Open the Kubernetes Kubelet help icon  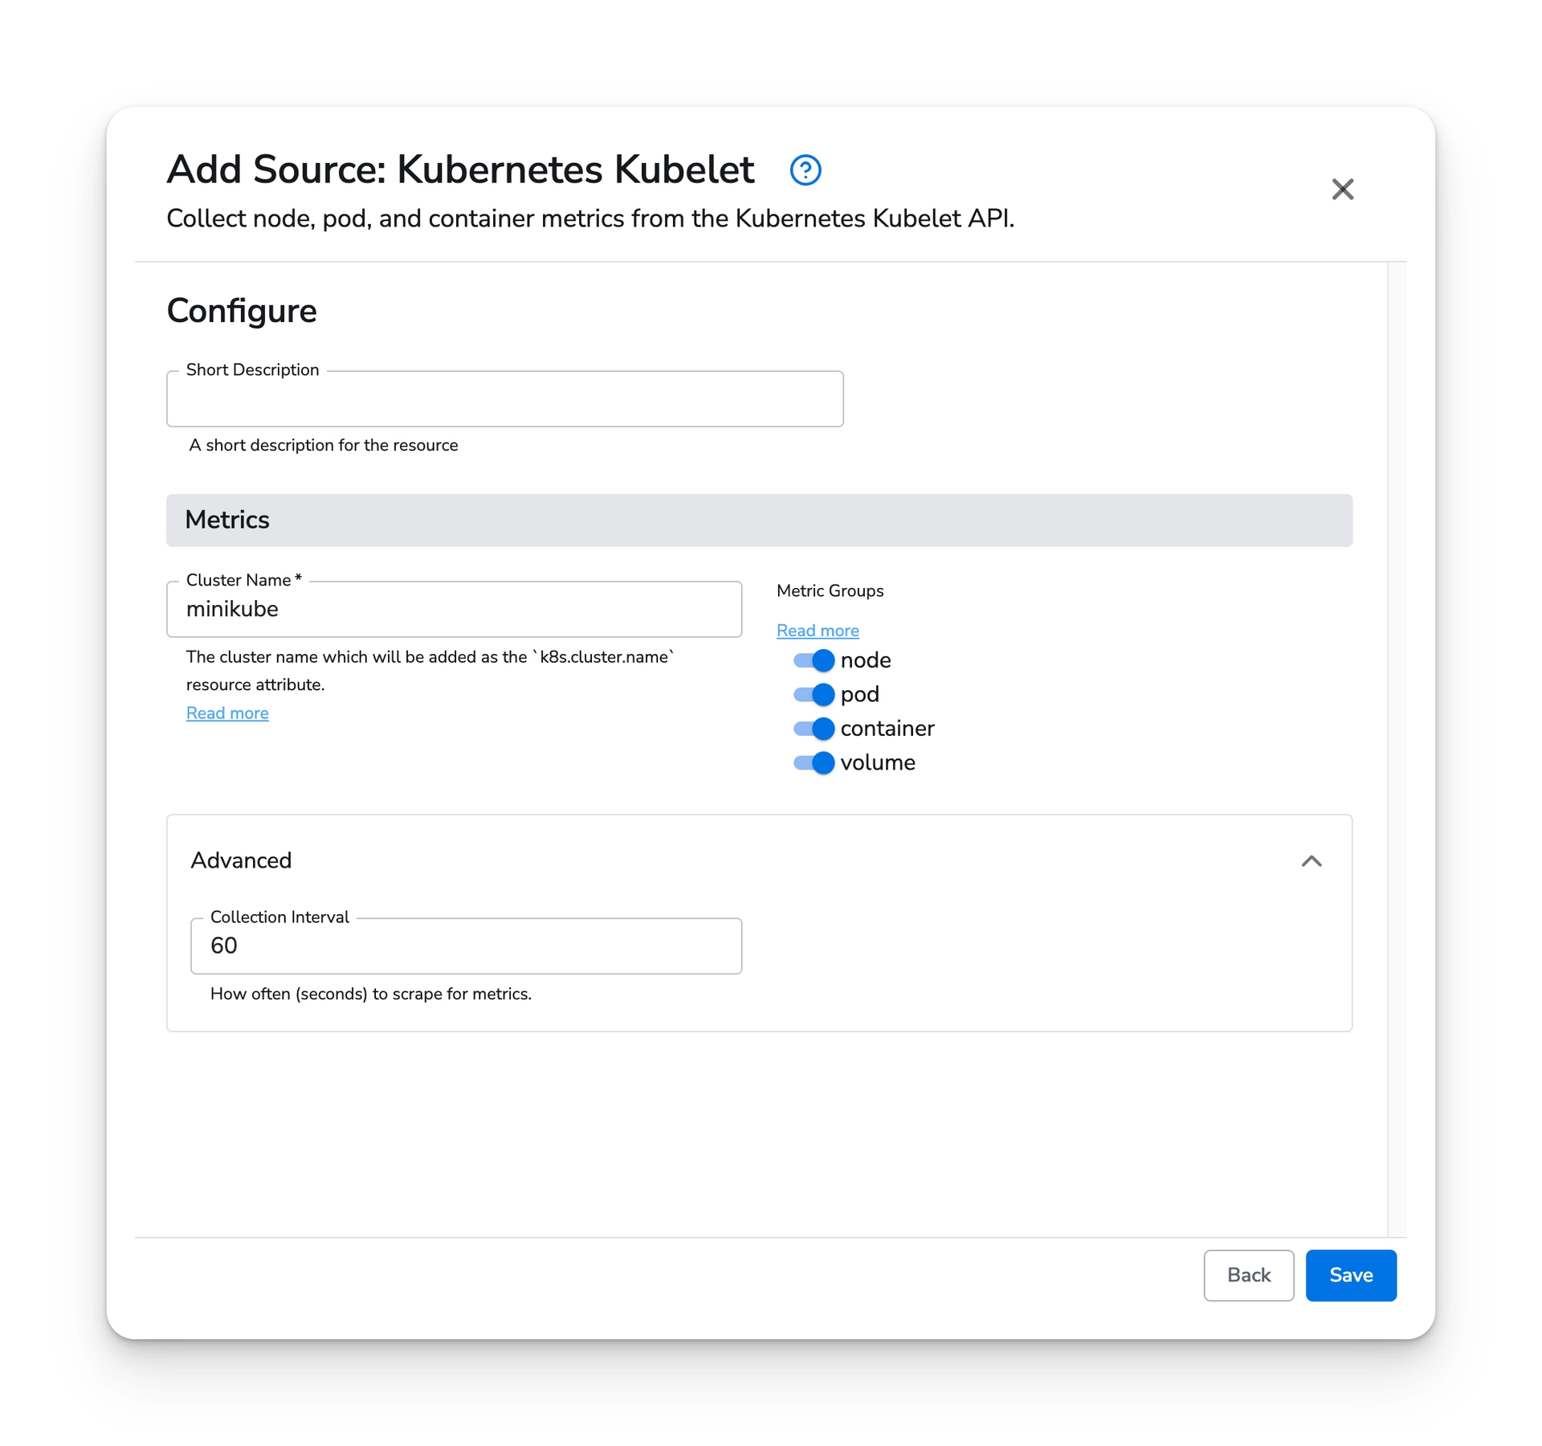click(x=806, y=170)
